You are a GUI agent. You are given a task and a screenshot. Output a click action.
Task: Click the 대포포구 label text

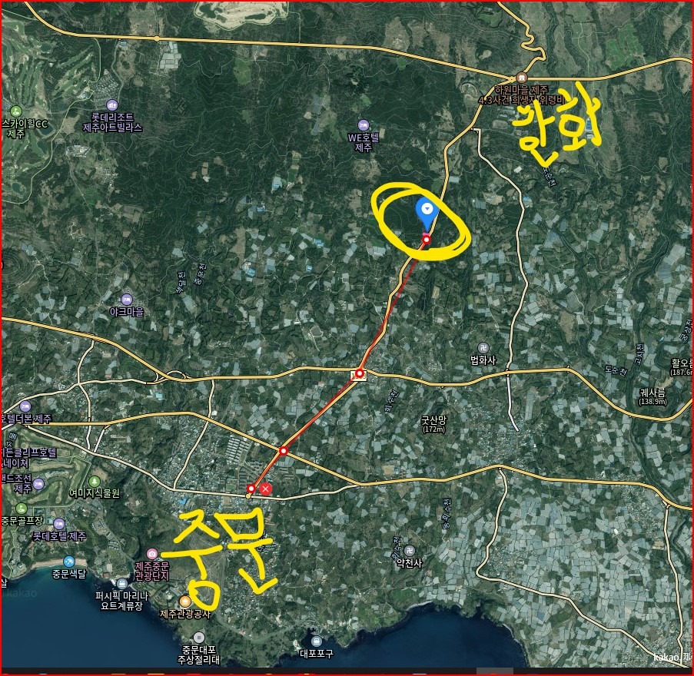[317, 654]
